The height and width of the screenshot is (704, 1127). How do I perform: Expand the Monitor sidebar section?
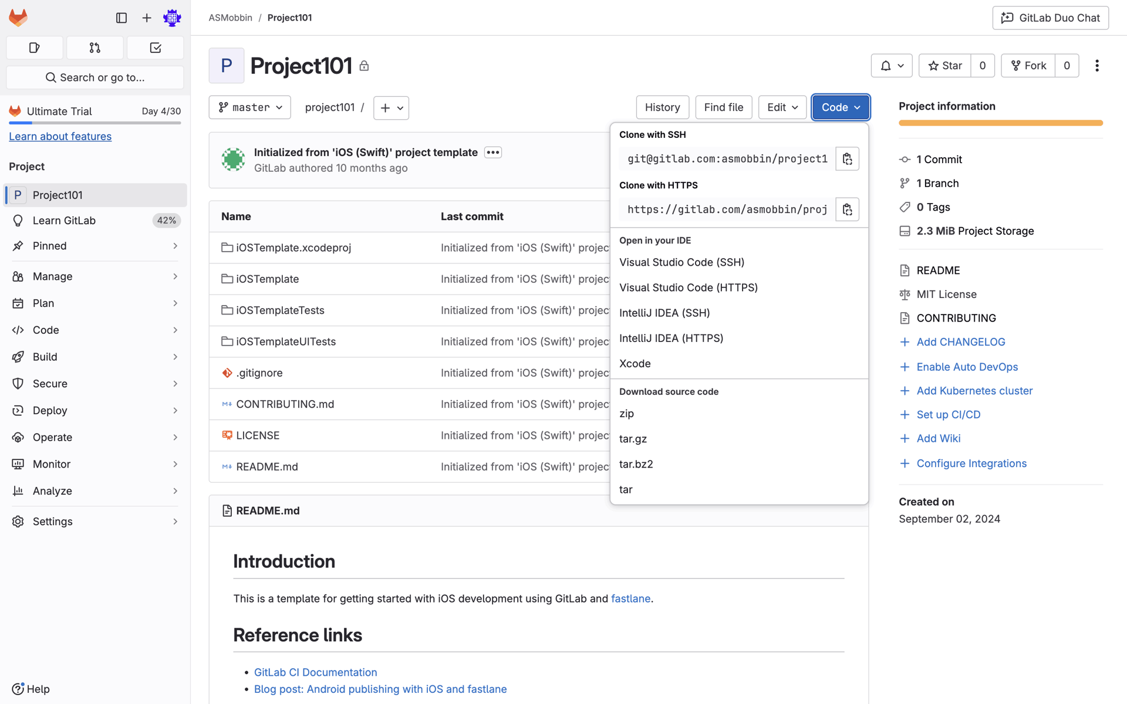click(x=95, y=464)
